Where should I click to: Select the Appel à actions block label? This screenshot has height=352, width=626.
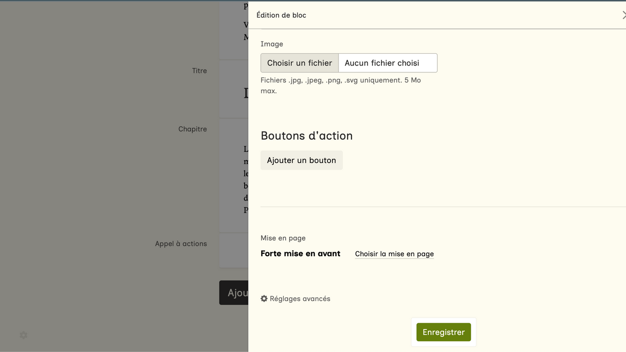181,243
